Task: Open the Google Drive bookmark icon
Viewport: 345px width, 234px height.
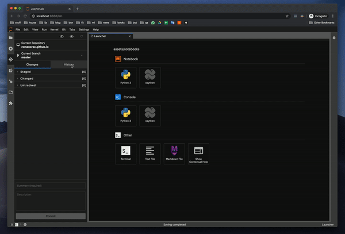Action: pyautogui.click(x=159, y=22)
